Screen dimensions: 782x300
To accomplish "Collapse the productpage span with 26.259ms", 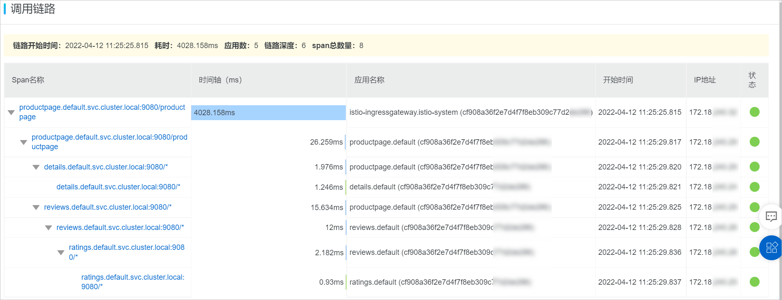I will point(24,142).
